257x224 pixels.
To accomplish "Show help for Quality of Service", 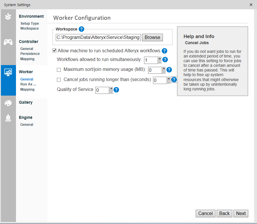I will click(x=116, y=90).
